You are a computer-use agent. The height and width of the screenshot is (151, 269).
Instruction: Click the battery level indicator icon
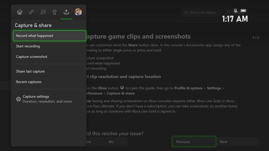pos(243,11)
